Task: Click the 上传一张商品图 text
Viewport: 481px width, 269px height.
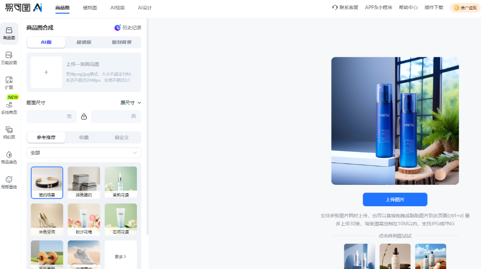Action: point(82,64)
